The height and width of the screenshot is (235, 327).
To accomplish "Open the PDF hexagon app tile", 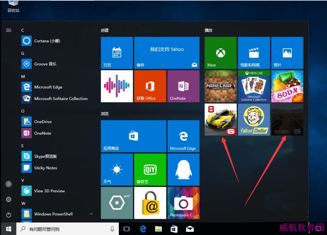I will click(x=117, y=203).
